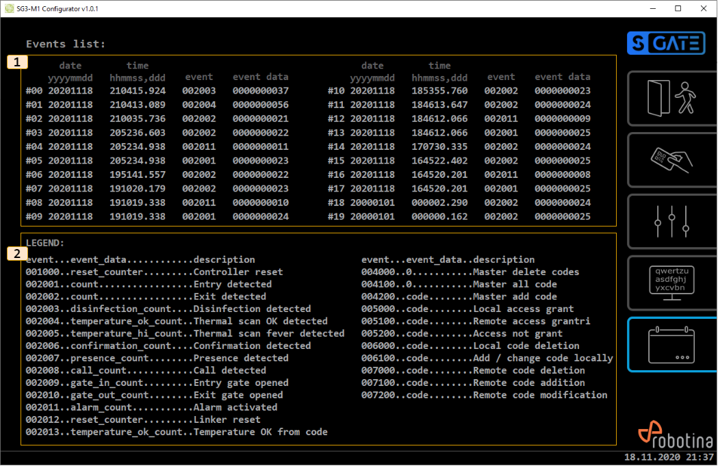718x466 pixels.
Task: Click the SG3-M1 Configurator title bar icon
Action: (9, 8)
